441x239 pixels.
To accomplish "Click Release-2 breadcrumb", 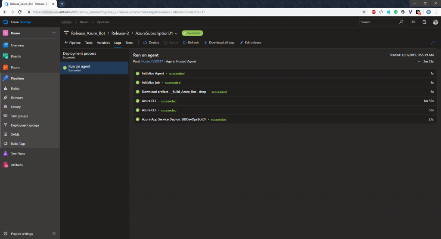I will 120,33.
